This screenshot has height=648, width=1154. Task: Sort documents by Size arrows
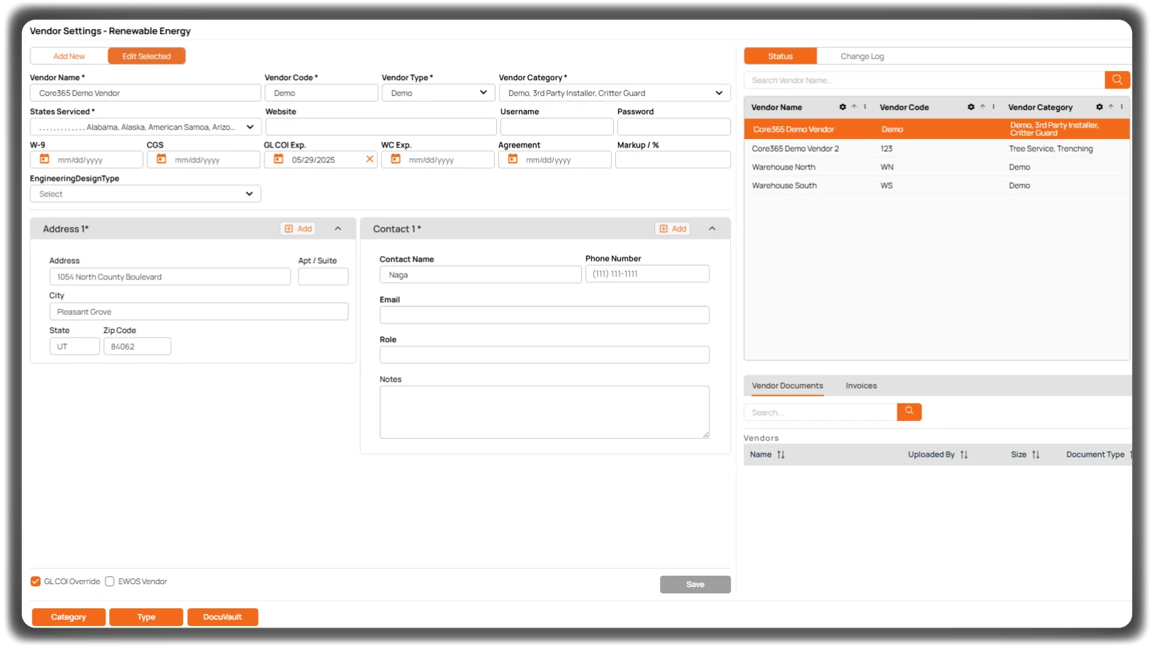click(x=1036, y=454)
